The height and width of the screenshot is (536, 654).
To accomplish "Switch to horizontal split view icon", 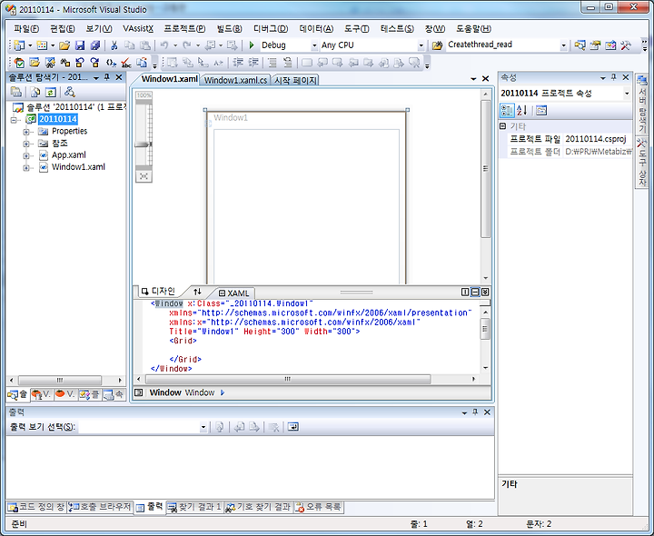I will pos(475,292).
